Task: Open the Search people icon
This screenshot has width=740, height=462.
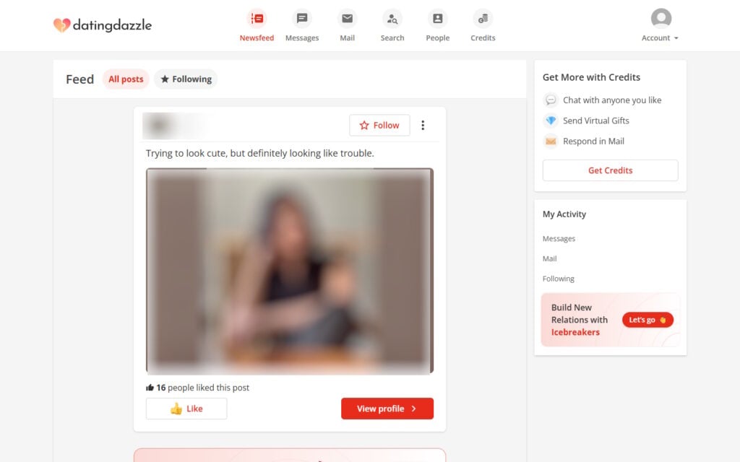Action: pos(392,18)
